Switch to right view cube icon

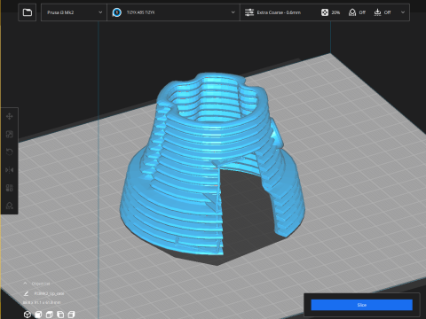[x=71, y=315]
